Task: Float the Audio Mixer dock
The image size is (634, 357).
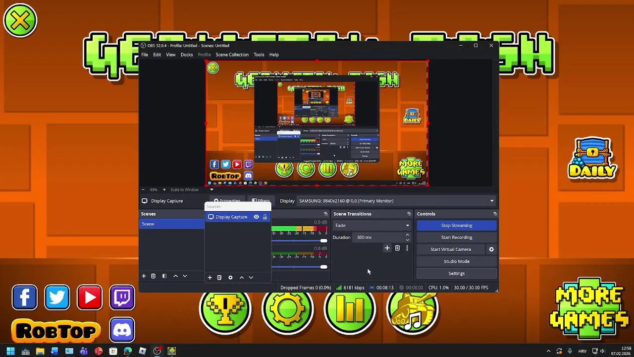Action: click(325, 214)
